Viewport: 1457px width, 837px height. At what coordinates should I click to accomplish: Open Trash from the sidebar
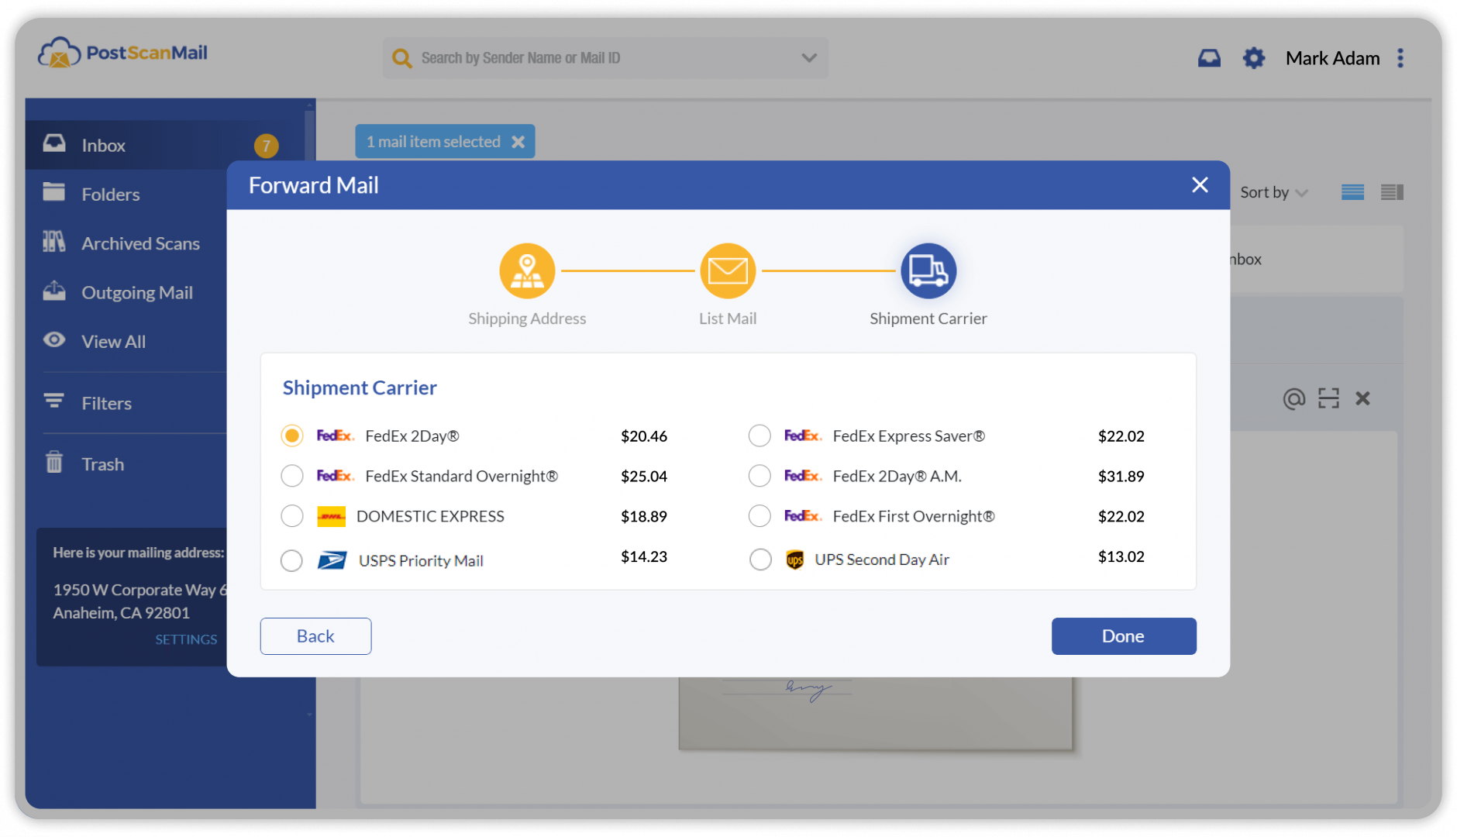pos(102,463)
